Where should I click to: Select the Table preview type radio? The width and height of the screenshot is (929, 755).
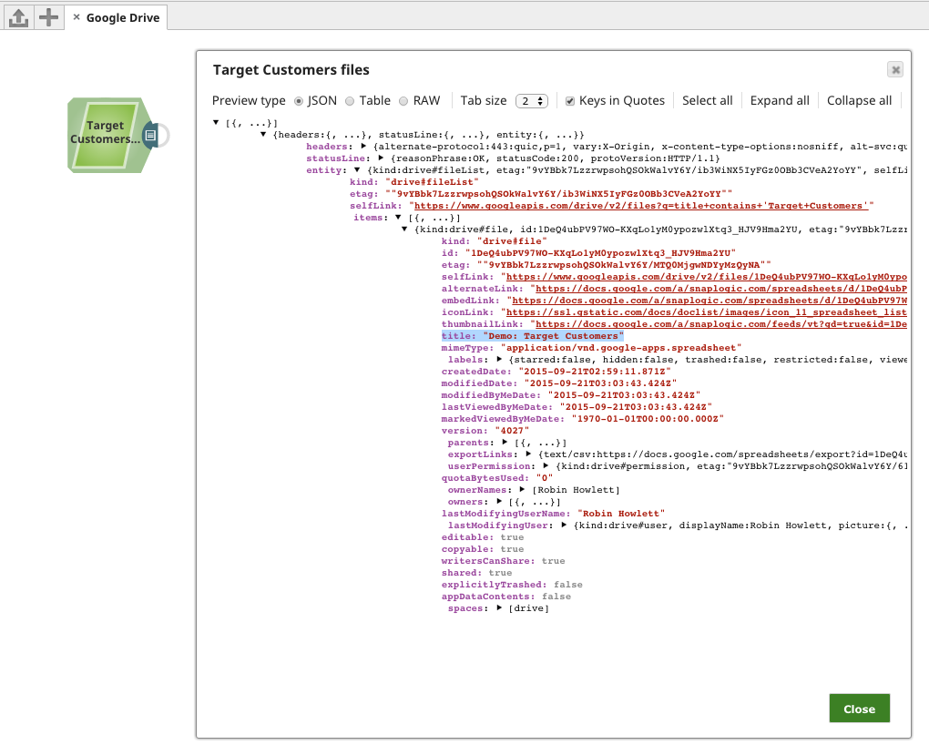pyautogui.click(x=350, y=101)
